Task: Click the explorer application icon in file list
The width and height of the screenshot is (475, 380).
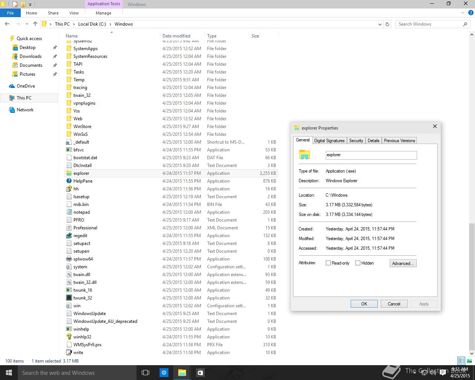Action: coord(69,173)
